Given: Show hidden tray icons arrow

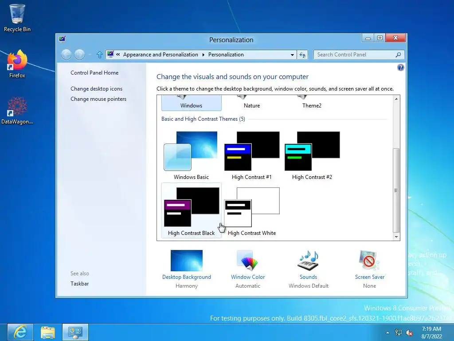Looking at the screenshot, I should point(387,333).
